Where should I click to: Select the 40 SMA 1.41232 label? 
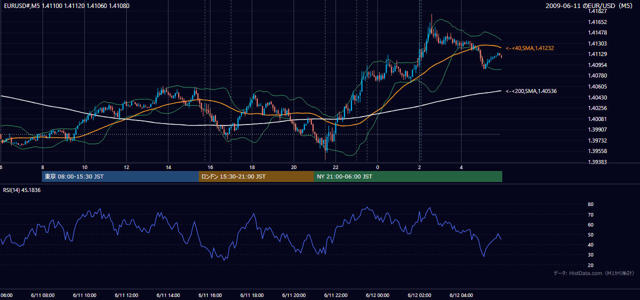pyautogui.click(x=530, y=48)
